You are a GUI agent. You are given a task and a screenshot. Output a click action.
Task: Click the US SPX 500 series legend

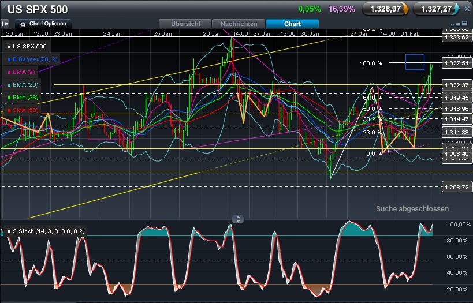pos(29,46)
